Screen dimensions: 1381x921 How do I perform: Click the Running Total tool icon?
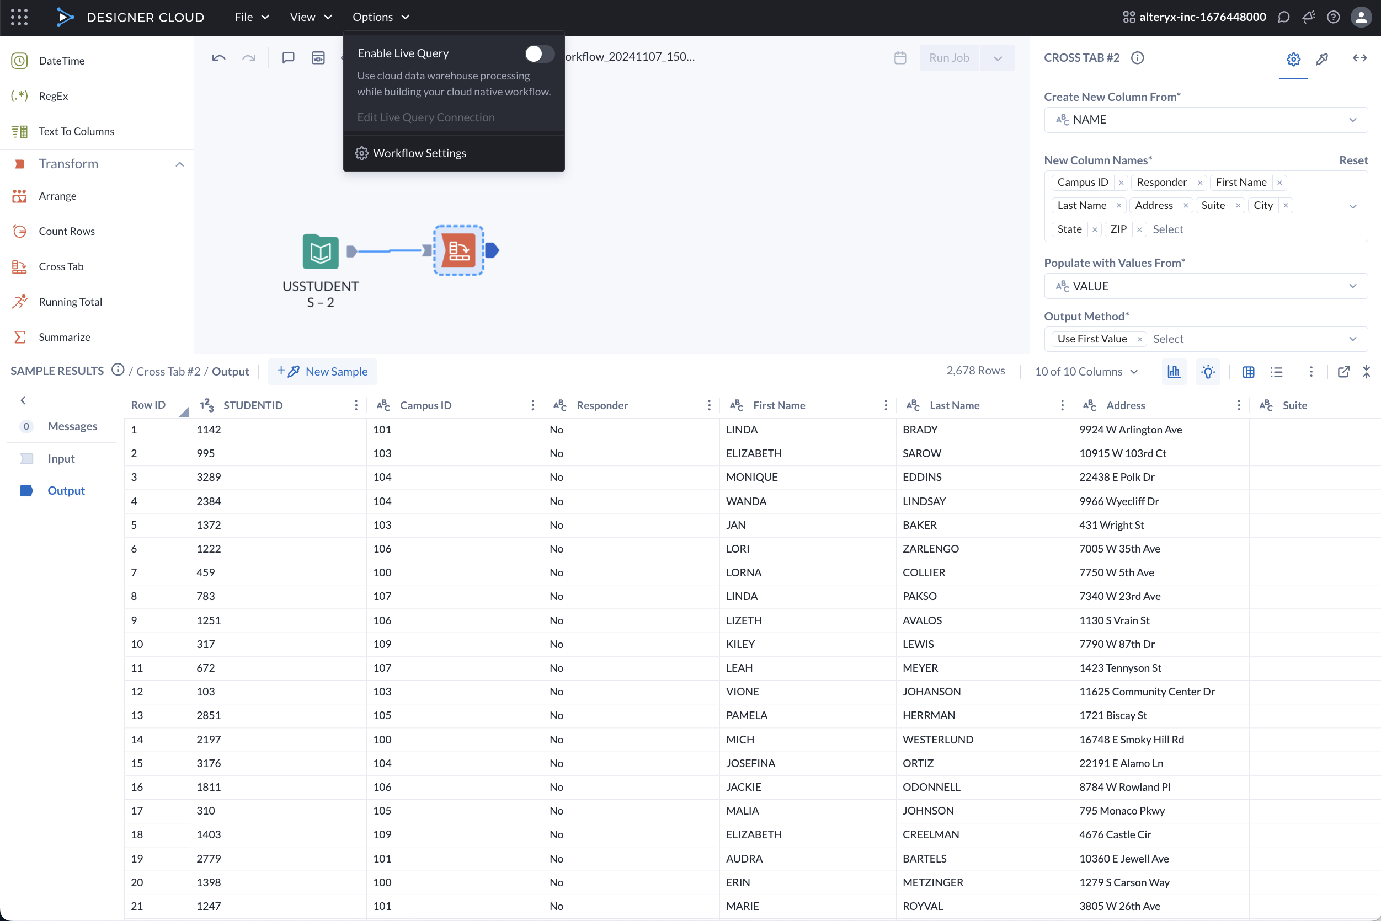19,301
